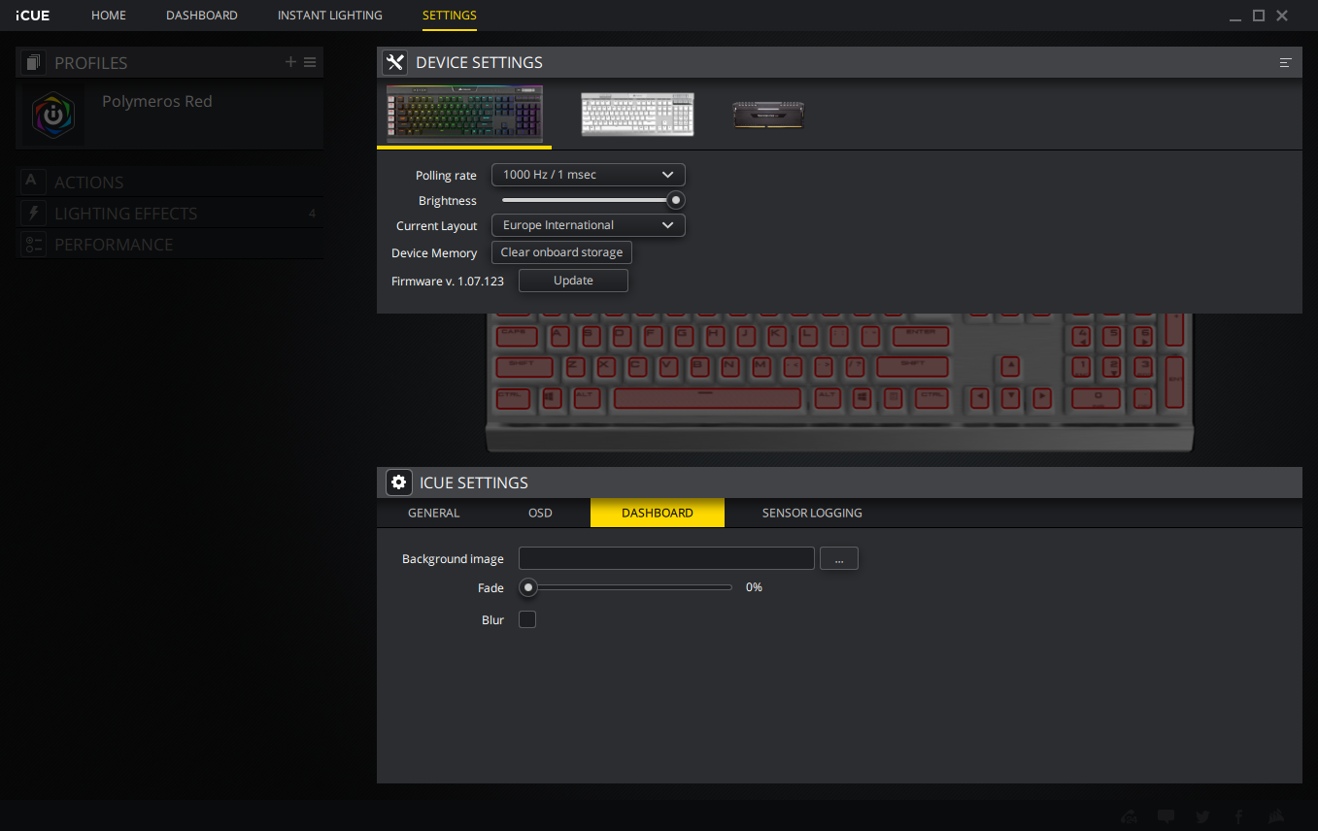Screen dimensions: 1318x831
Task: Click the Lighting Effects lightning bolt icon
Action: click(x=33, y=213)
